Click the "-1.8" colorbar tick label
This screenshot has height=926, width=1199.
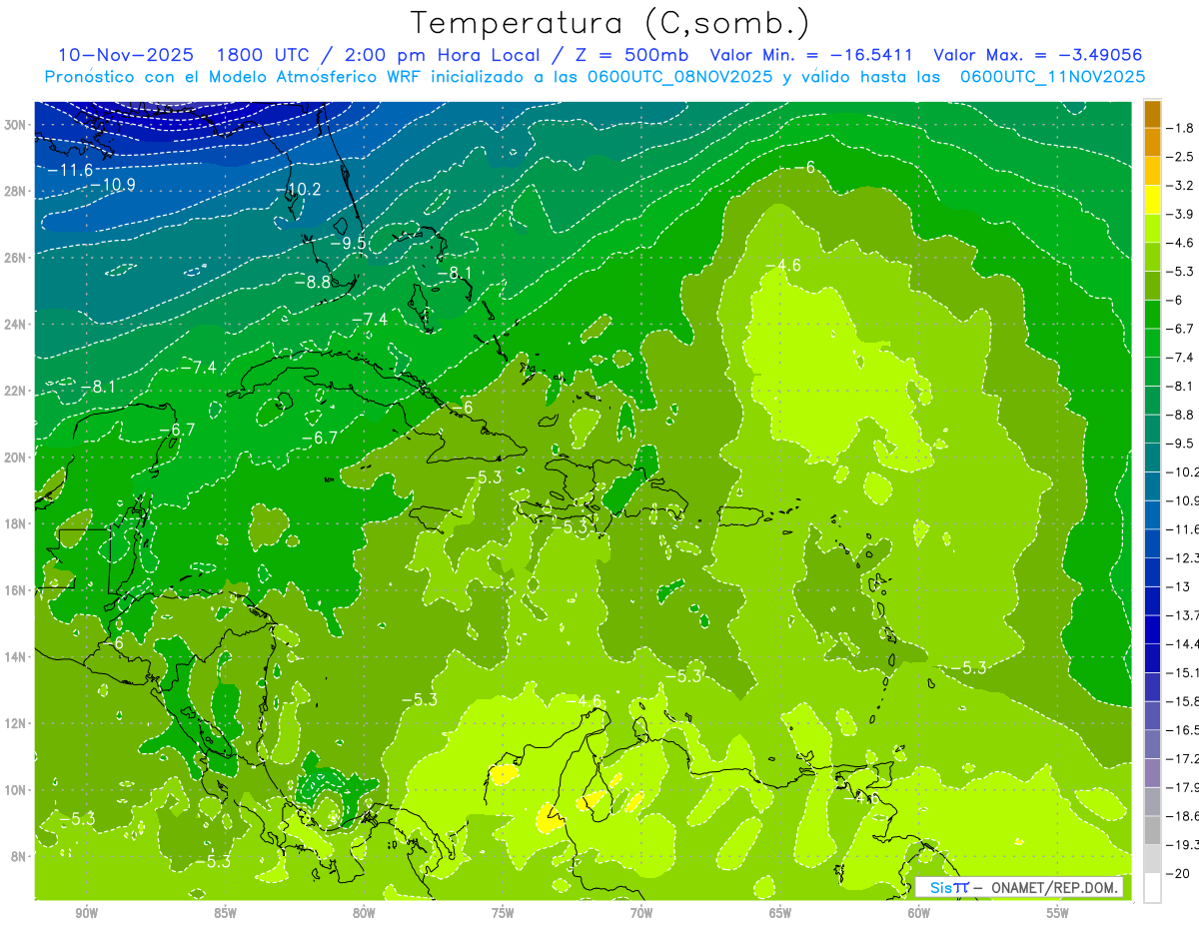(x=1180, y=128)
